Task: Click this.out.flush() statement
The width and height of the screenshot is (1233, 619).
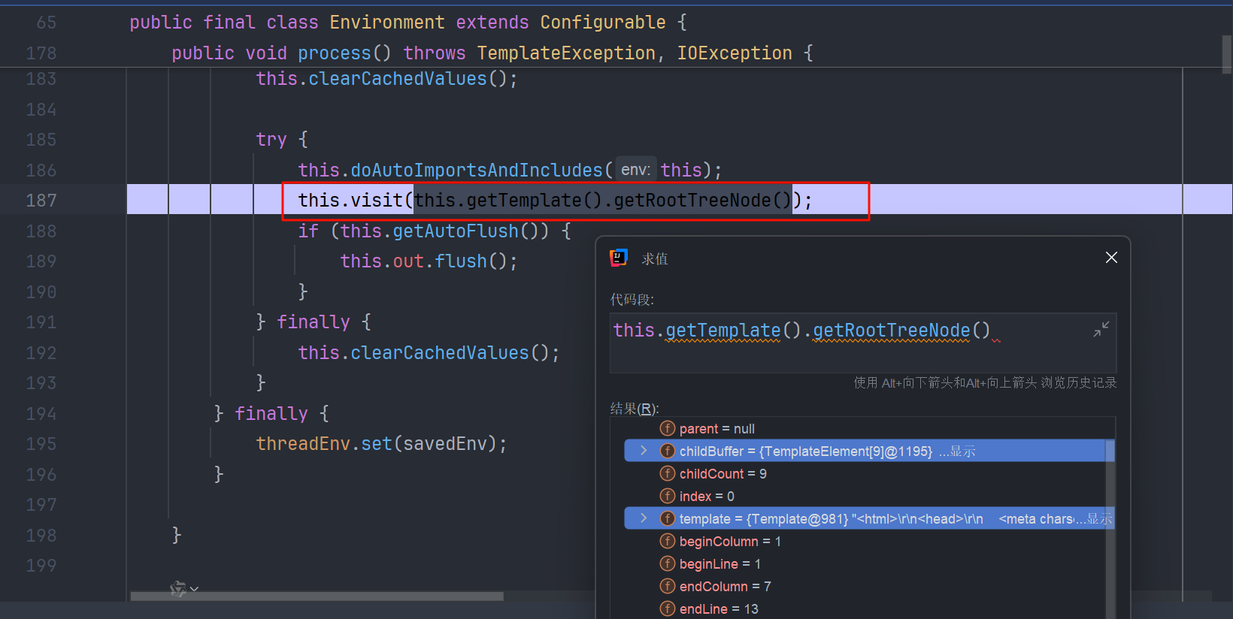Action: tap(429, 261)
